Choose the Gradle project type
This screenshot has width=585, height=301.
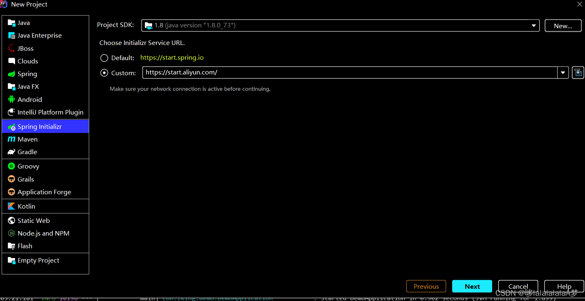point(27,152)
